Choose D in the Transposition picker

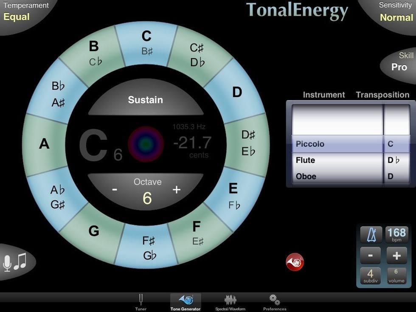[x=397, y=176]
